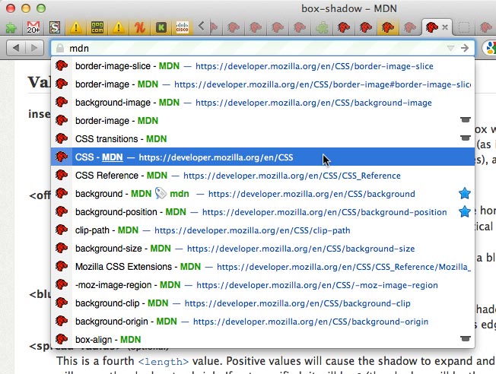Click the tag icon beside mdn keyword
Image resolution: width=496 pixels, height=374 pixels.
(x=161, y=193)
